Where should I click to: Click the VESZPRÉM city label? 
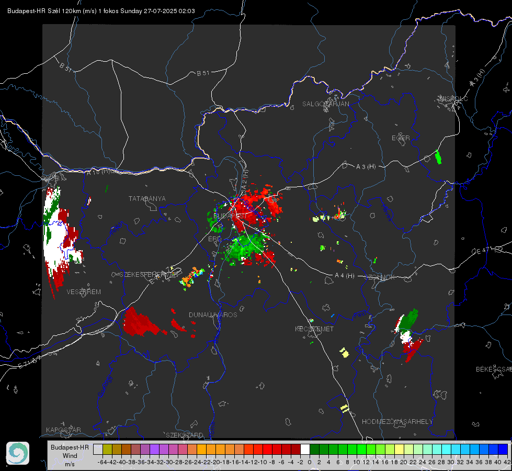[84, 292]
